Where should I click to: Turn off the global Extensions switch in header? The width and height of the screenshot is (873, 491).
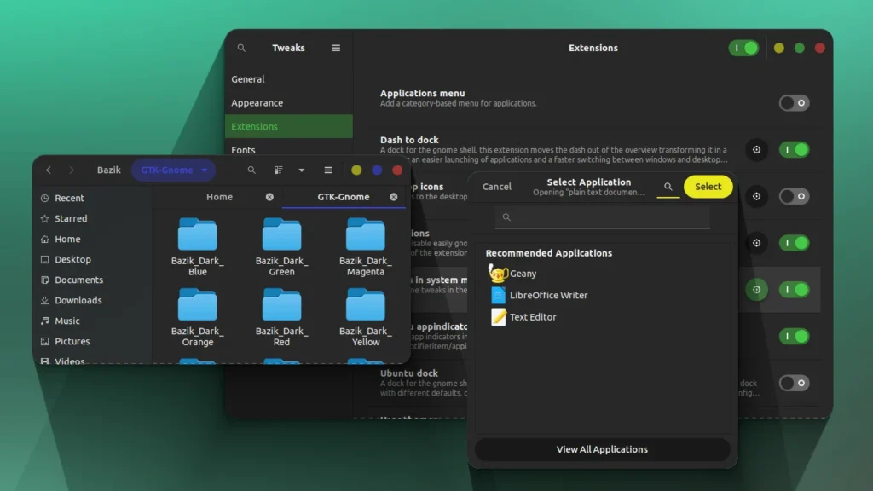point(743,48)
